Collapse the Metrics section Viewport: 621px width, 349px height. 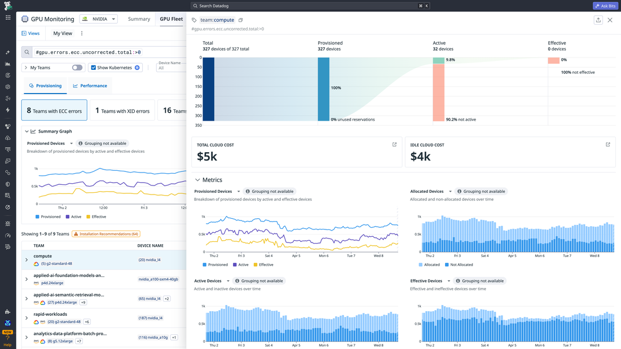tap(197, 180)
